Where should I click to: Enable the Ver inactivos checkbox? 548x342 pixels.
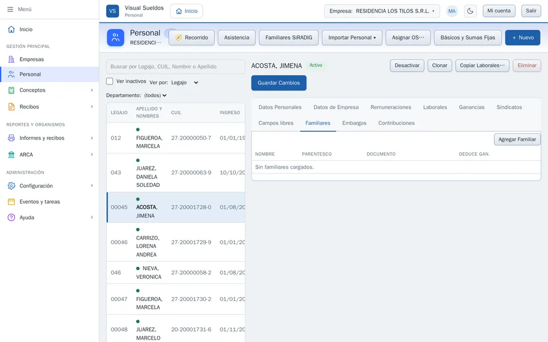pos(110,82)
